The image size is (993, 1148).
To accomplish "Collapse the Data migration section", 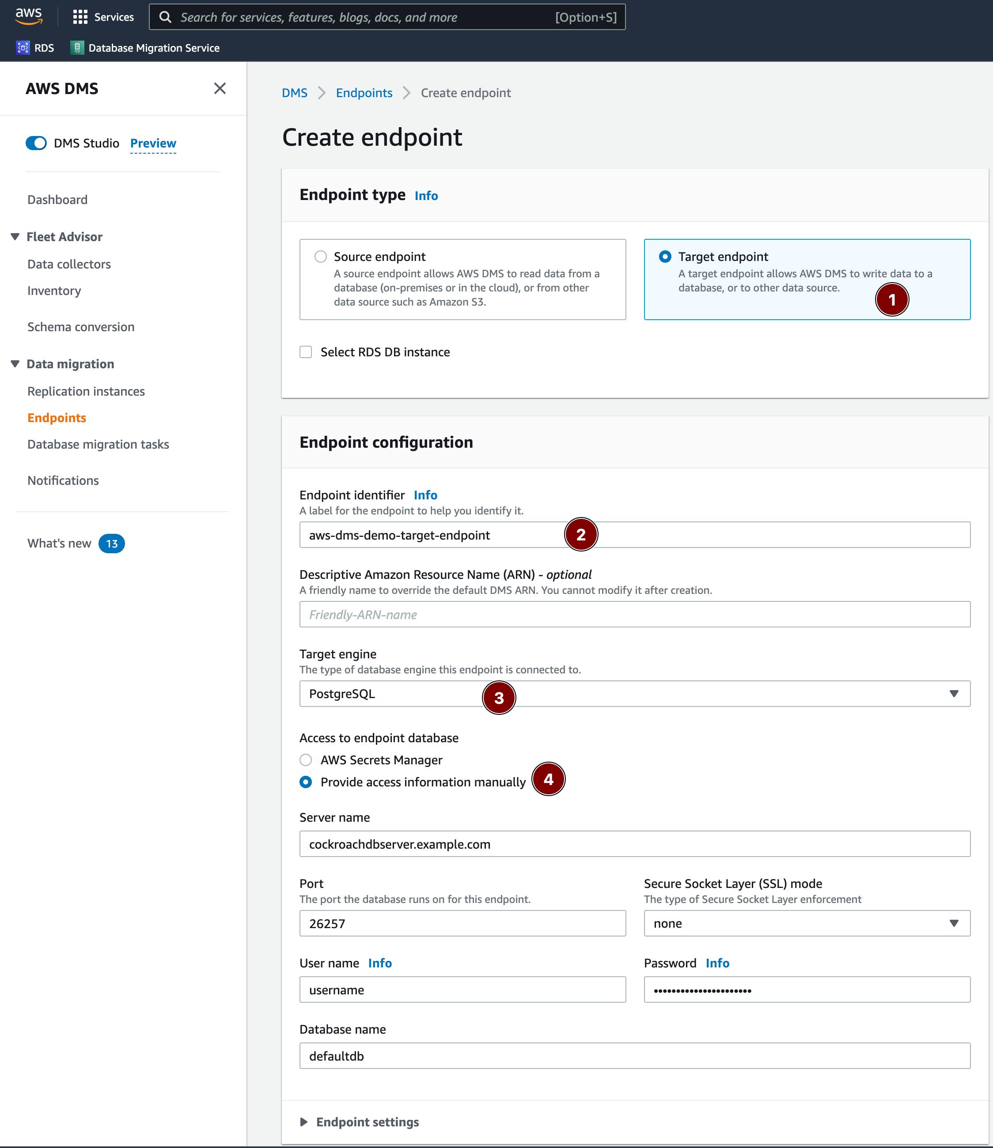I will [15, 364].
